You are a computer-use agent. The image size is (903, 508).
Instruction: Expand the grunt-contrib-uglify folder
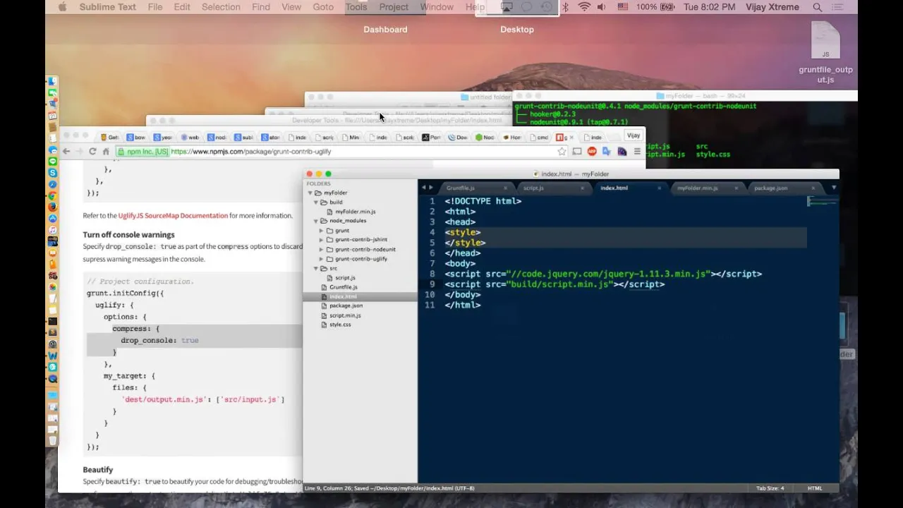pyautogui.click(x=321, y=259)
